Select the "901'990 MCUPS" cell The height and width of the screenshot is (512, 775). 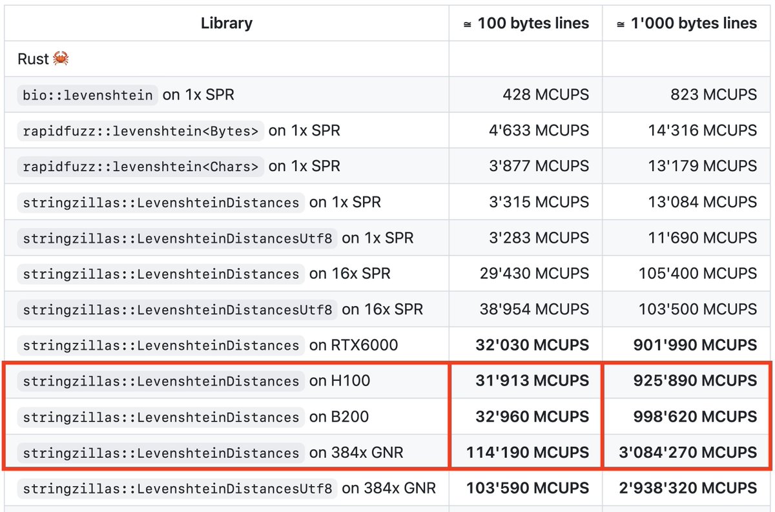click(687, 345)
